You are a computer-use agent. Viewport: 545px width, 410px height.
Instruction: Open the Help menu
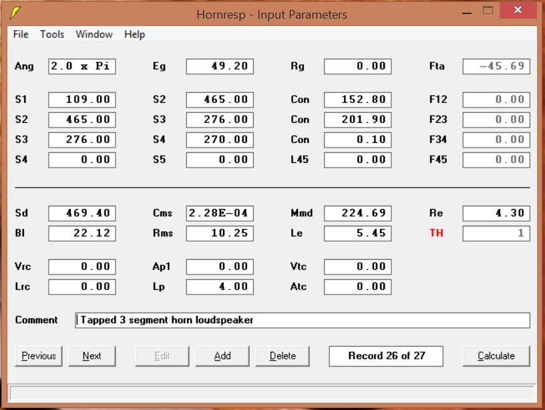click(x=134, y=35)
